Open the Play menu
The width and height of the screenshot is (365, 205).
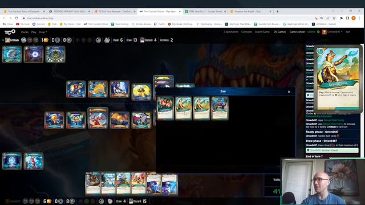point(34,32)
